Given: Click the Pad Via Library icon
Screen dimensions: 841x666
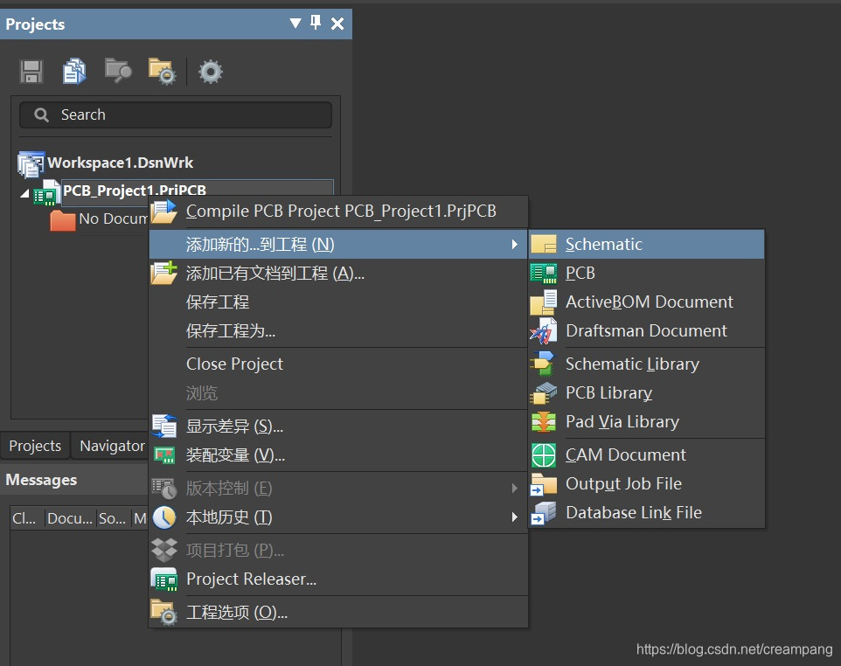Looking at the screenshot, I should [543, 422].
